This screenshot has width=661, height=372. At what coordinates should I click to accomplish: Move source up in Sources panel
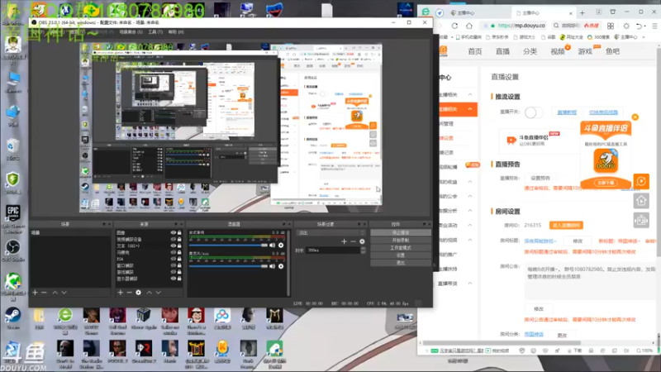pos(150,293)
